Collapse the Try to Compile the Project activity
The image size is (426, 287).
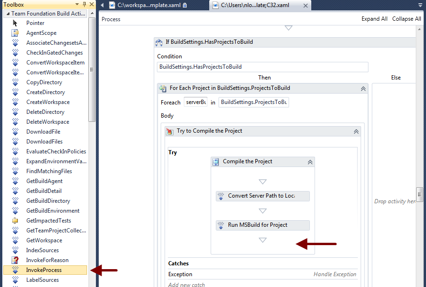(x=356, y=132)
